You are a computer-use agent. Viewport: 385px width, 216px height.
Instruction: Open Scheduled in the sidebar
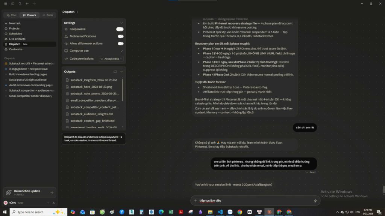pyautogui.click(x=29, y=33)
